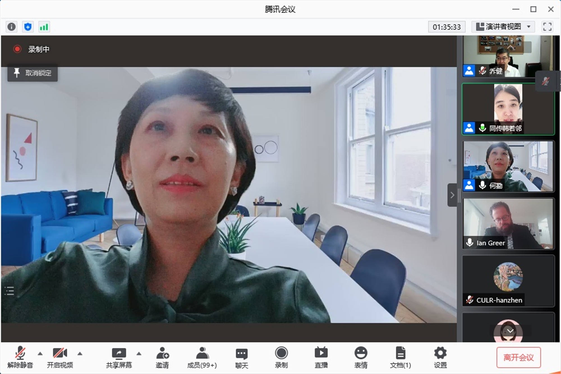Click Unpin (取消锁定) button
This screenshot has height=374, width=561.
[x=33, y=73]
